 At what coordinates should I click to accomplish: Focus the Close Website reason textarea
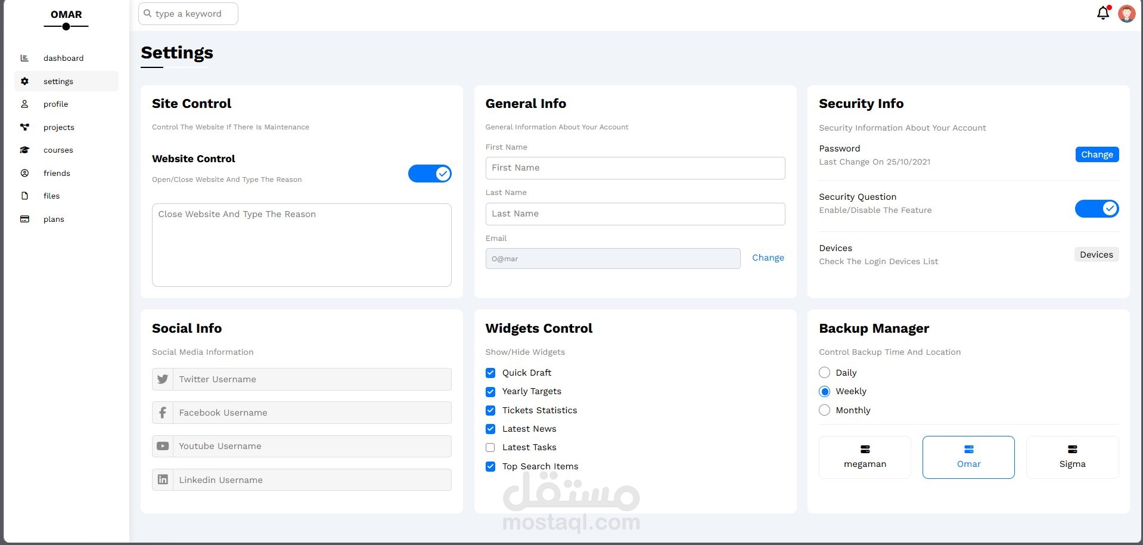coord(302,245)
